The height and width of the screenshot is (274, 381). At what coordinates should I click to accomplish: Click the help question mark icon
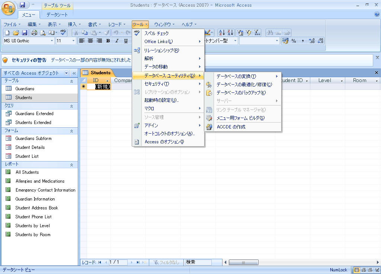pyautogui.click(x=377, y=14)
